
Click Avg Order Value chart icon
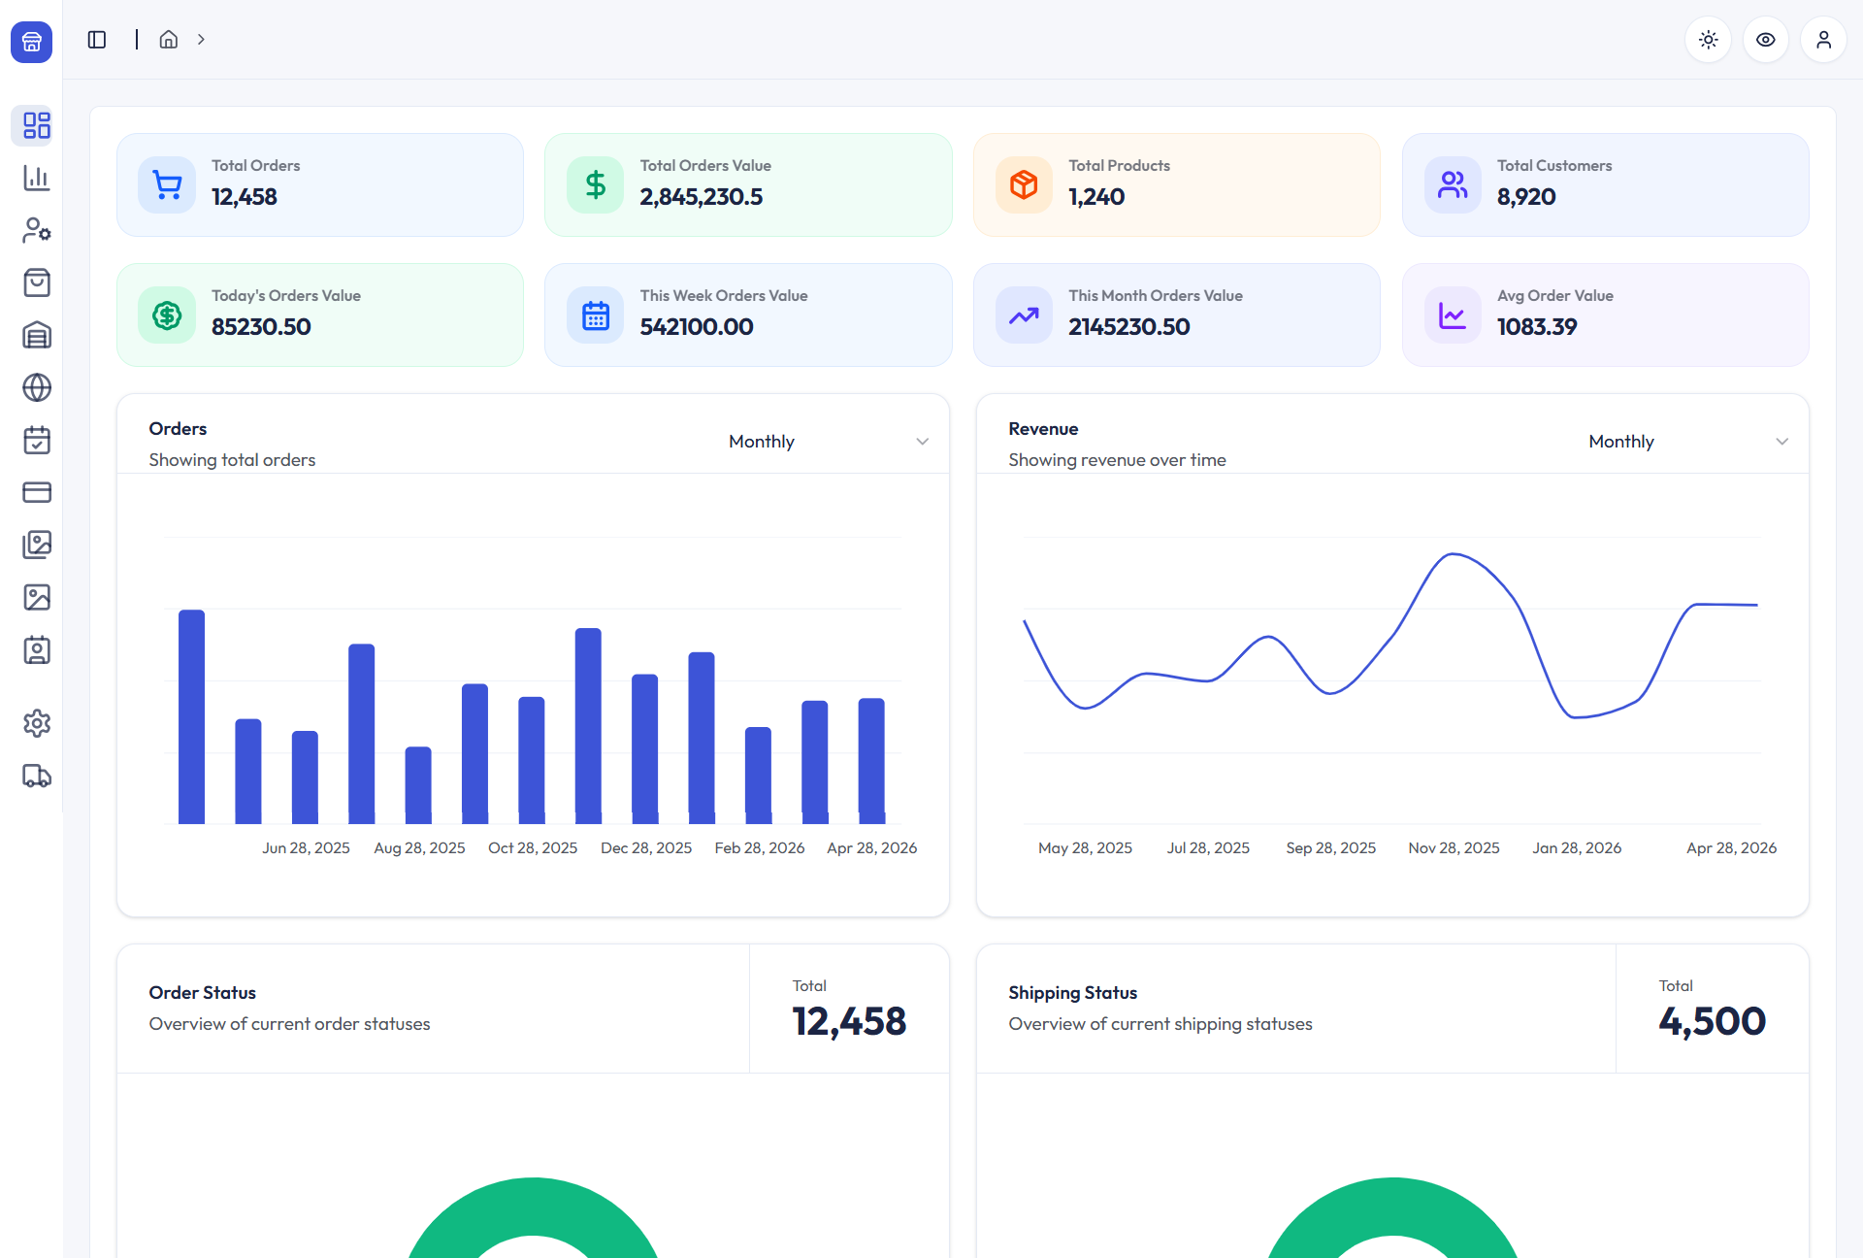pos(1453,314)
